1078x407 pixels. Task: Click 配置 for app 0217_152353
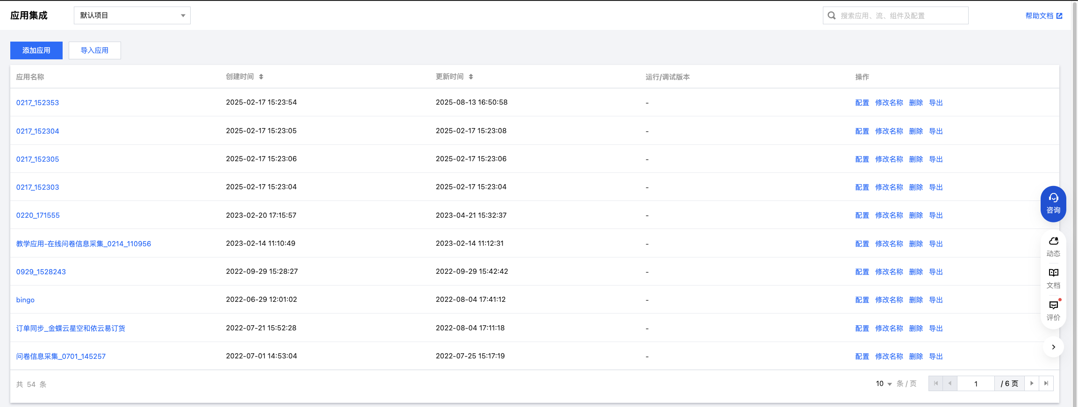click(862, 103)
